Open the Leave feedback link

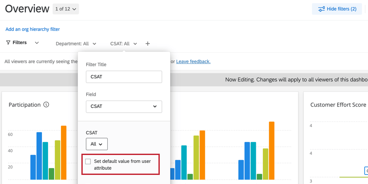[193, 61]
